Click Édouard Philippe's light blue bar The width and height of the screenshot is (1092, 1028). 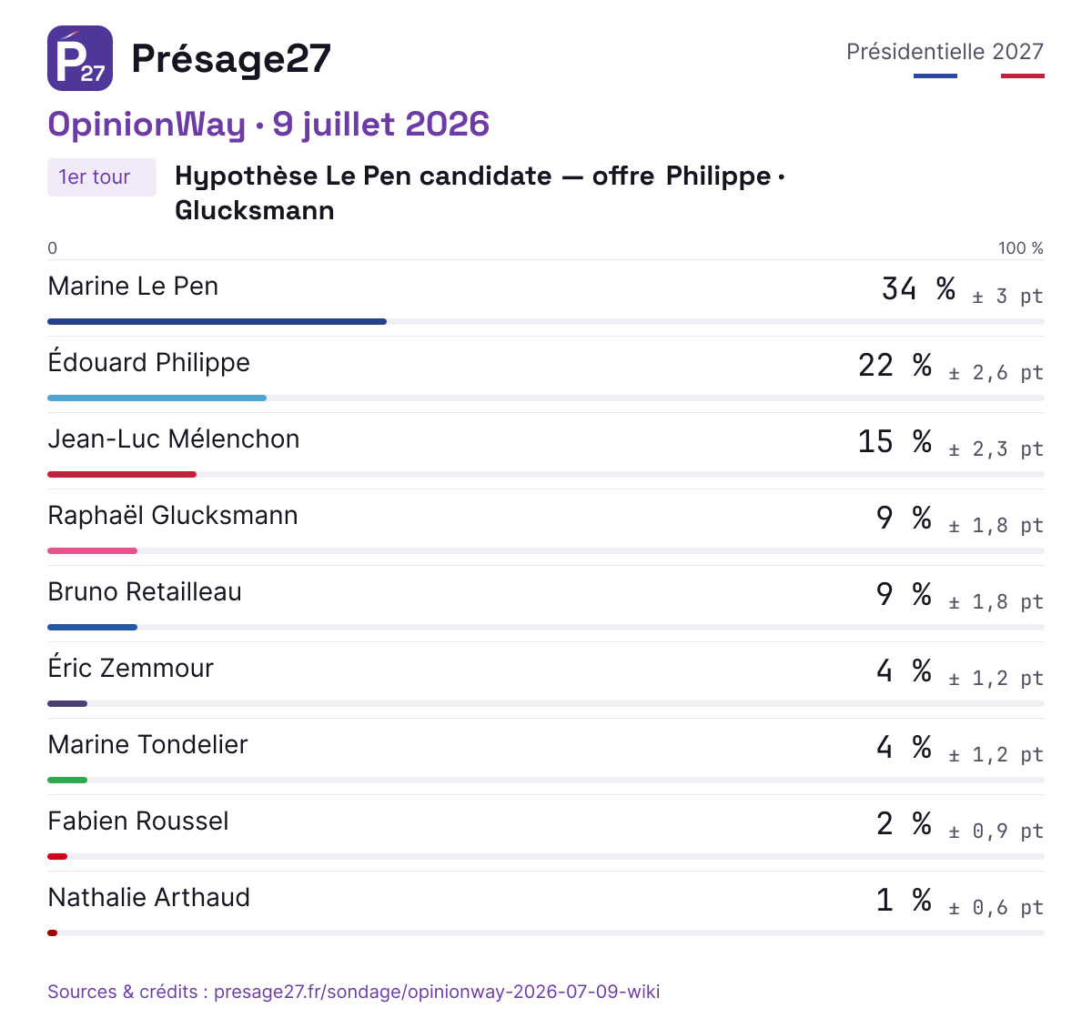coord(157,398)
